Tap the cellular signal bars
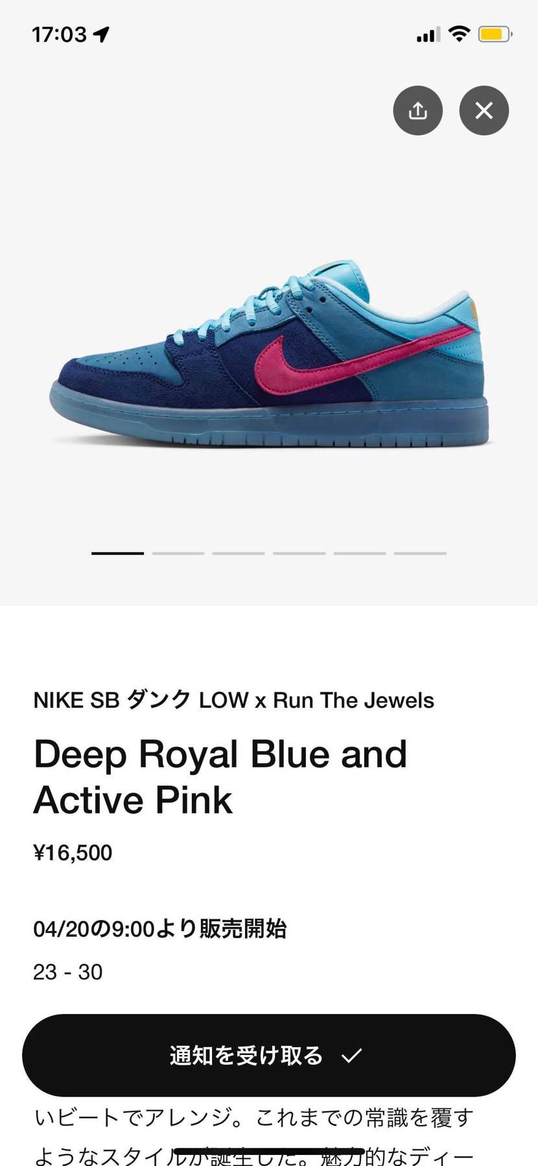The height and width of the screenshot is (1166, 538). click(x=428, y=34)
